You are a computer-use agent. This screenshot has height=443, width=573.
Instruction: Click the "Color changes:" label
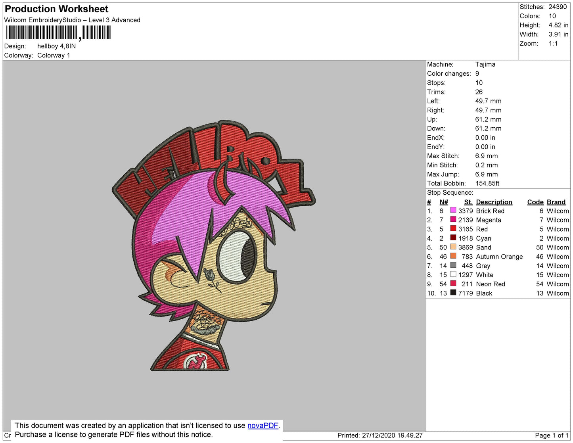point(449,73)
